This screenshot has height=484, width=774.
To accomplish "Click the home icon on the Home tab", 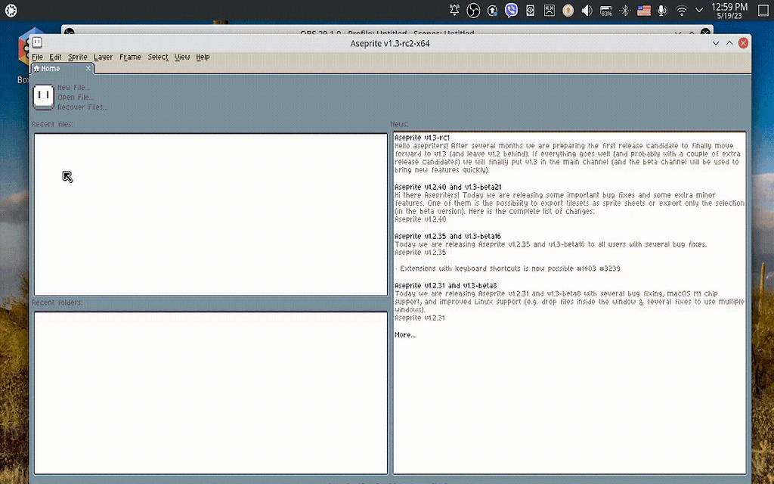I will (x=36, y=68).
